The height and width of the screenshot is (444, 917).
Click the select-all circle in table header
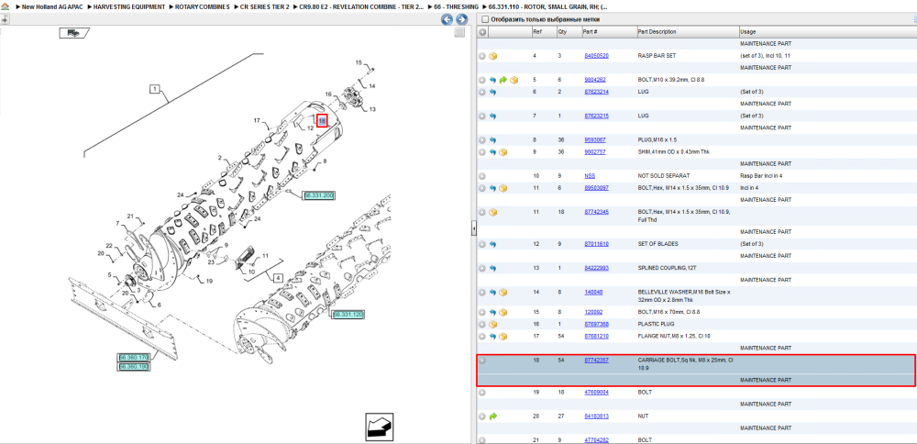pyautogui.click(x=482, y=32)
